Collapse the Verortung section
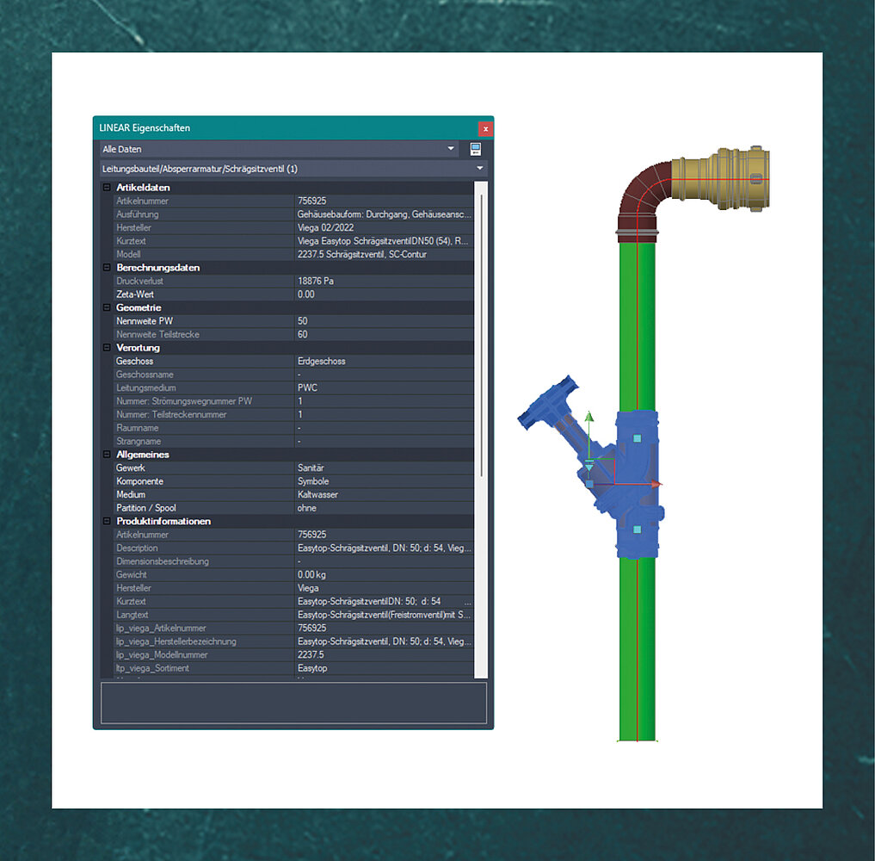Screen dimensions: 875x861 tap(107, 348)
